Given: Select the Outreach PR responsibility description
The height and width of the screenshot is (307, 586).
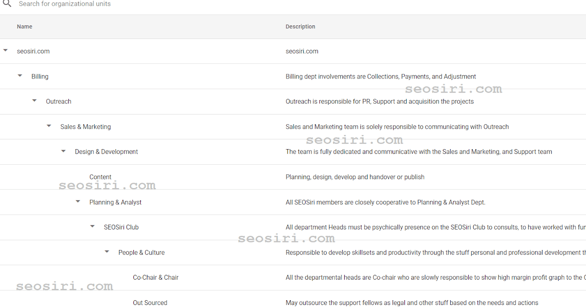Looking at the screenshot, I should (x=380, y=101).
